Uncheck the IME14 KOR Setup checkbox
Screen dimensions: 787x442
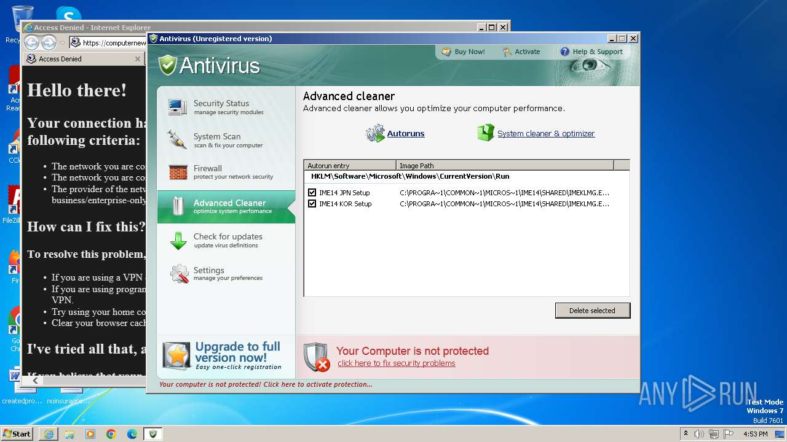312,204
